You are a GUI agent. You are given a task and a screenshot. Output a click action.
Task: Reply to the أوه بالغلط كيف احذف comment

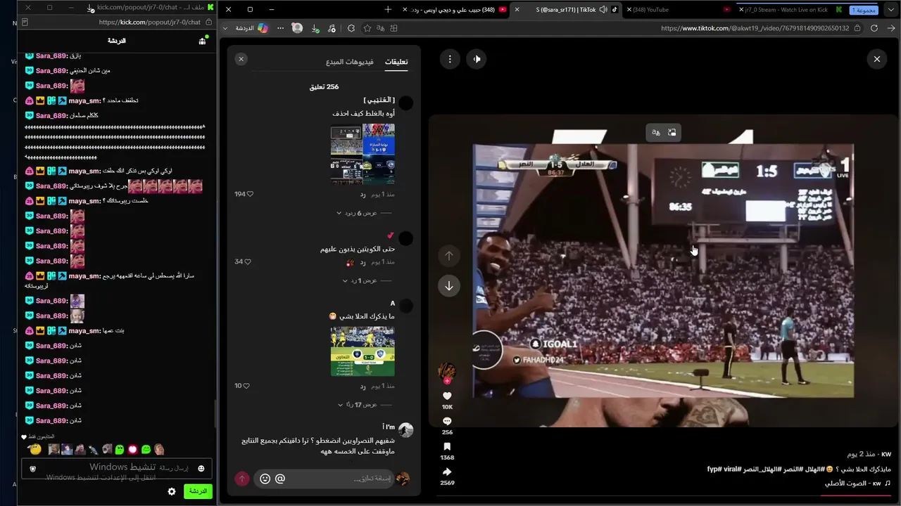pos(363,194)
